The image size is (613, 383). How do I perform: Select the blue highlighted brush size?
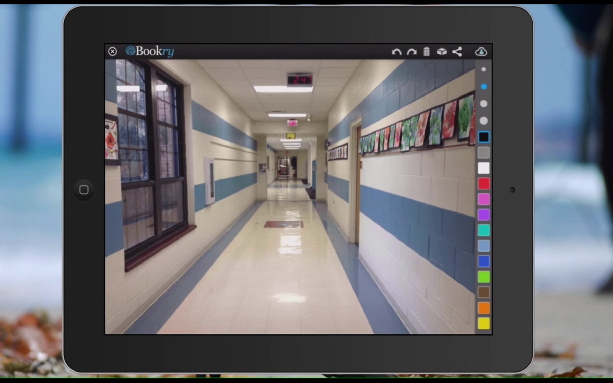point(484,87)
